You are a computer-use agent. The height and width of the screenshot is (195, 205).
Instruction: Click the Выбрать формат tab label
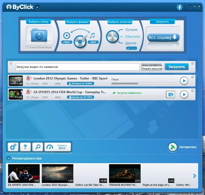click(78, 22)
